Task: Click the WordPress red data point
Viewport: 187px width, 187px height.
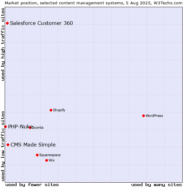Action: (143, 116)
